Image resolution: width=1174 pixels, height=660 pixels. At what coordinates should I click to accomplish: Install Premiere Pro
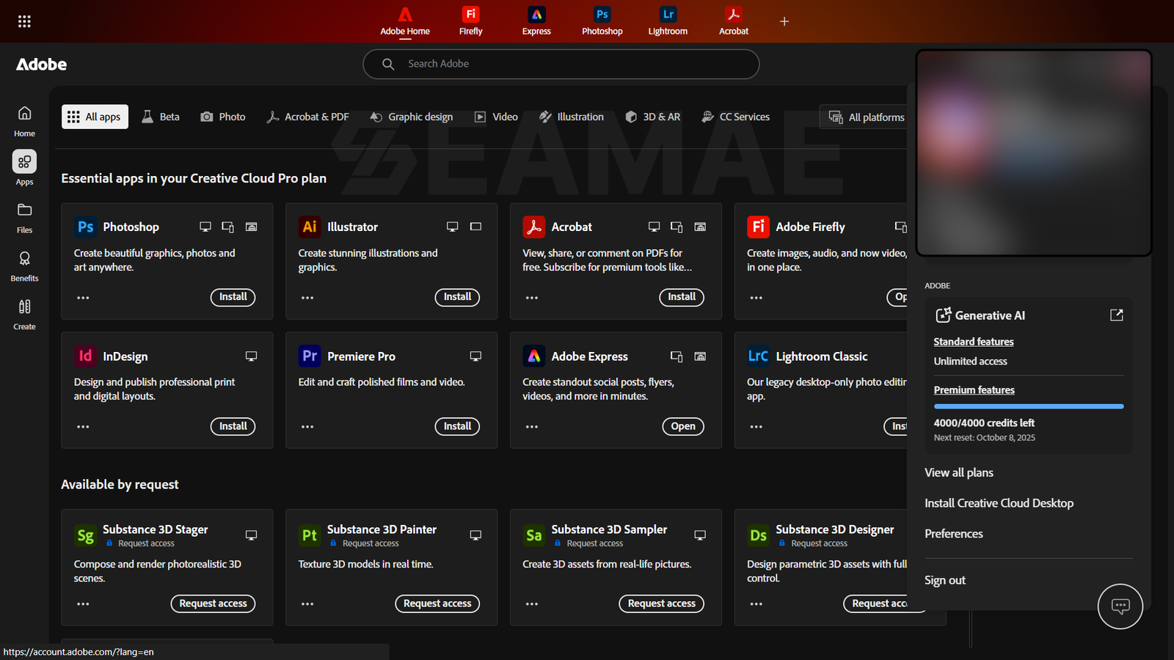tap(457, 426)
